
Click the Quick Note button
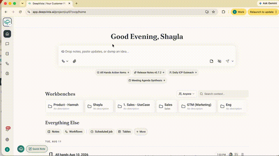pyautogui.click(x=37, y=149)
